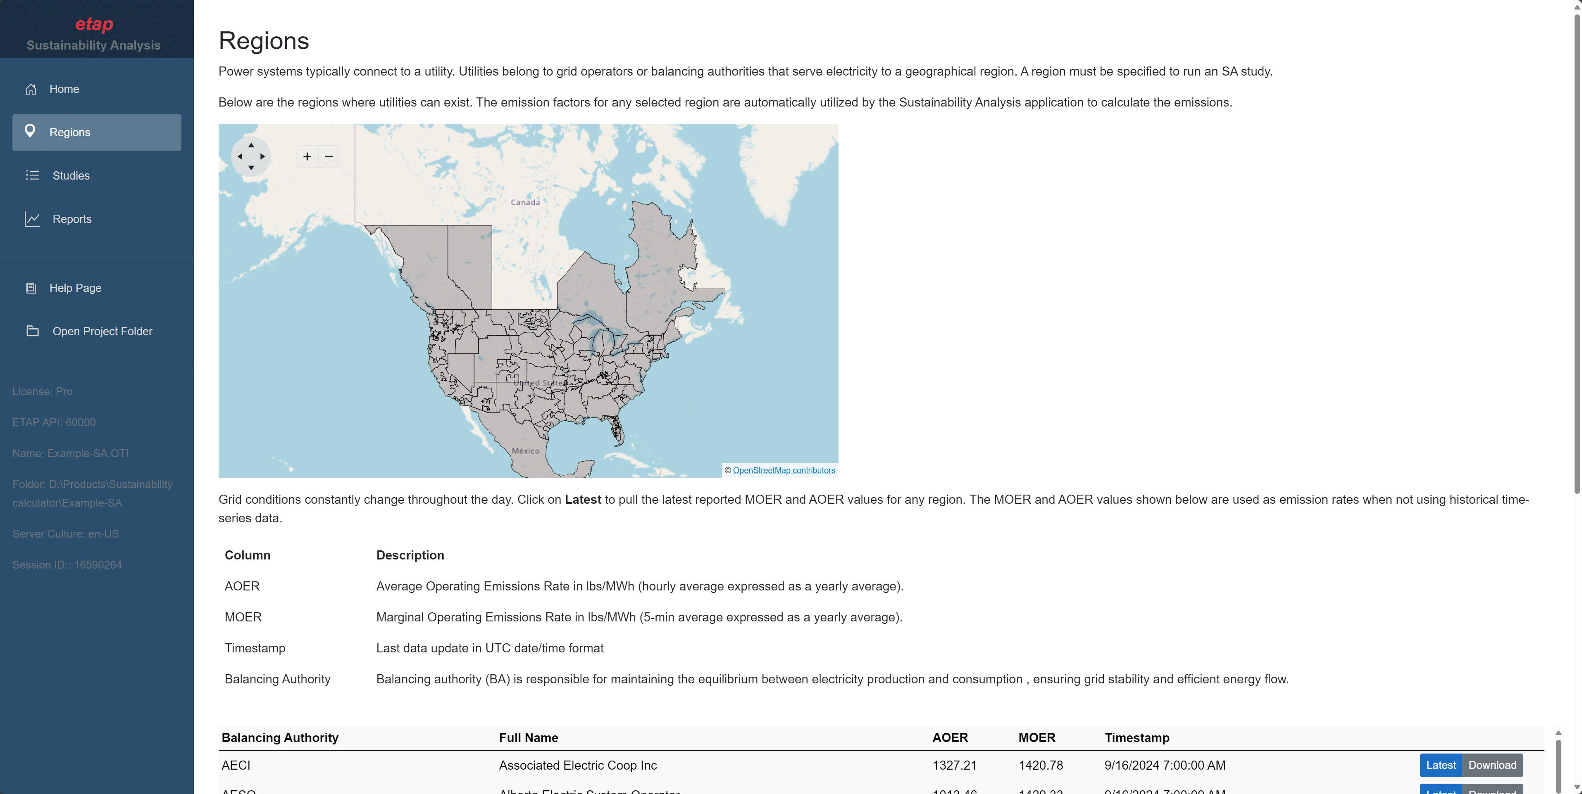Click Latest button for AECI row
The width and height of the screenshot is (1582, 794).
coord(1440,765)
